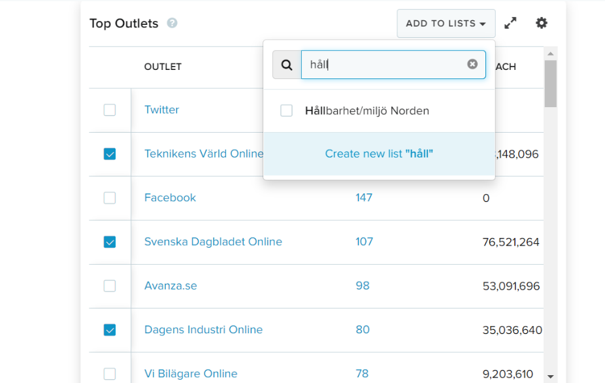The width and height of the screenshot is (605, 383).
Task: Open the Dagens Industri Online link
Action: 203,330
